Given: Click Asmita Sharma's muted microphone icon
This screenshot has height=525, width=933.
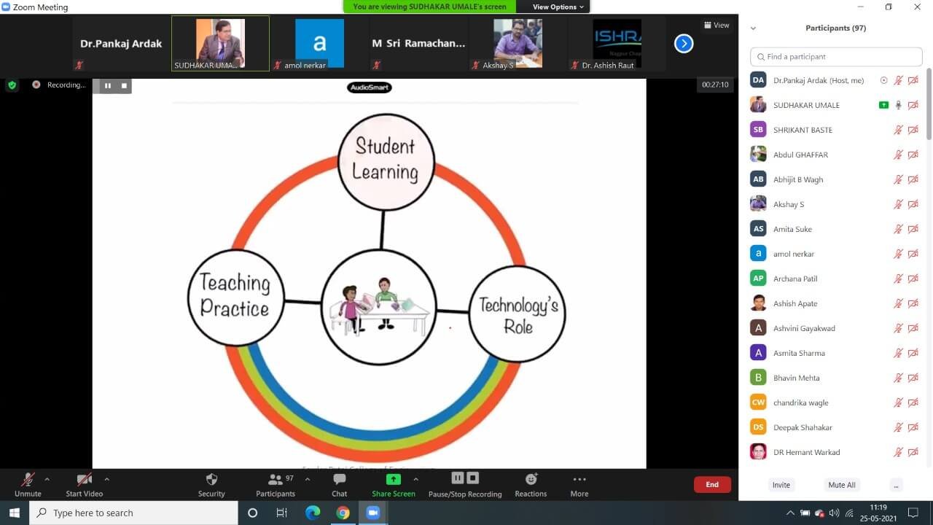Looking at the screenshot, I should coord(899,353).
